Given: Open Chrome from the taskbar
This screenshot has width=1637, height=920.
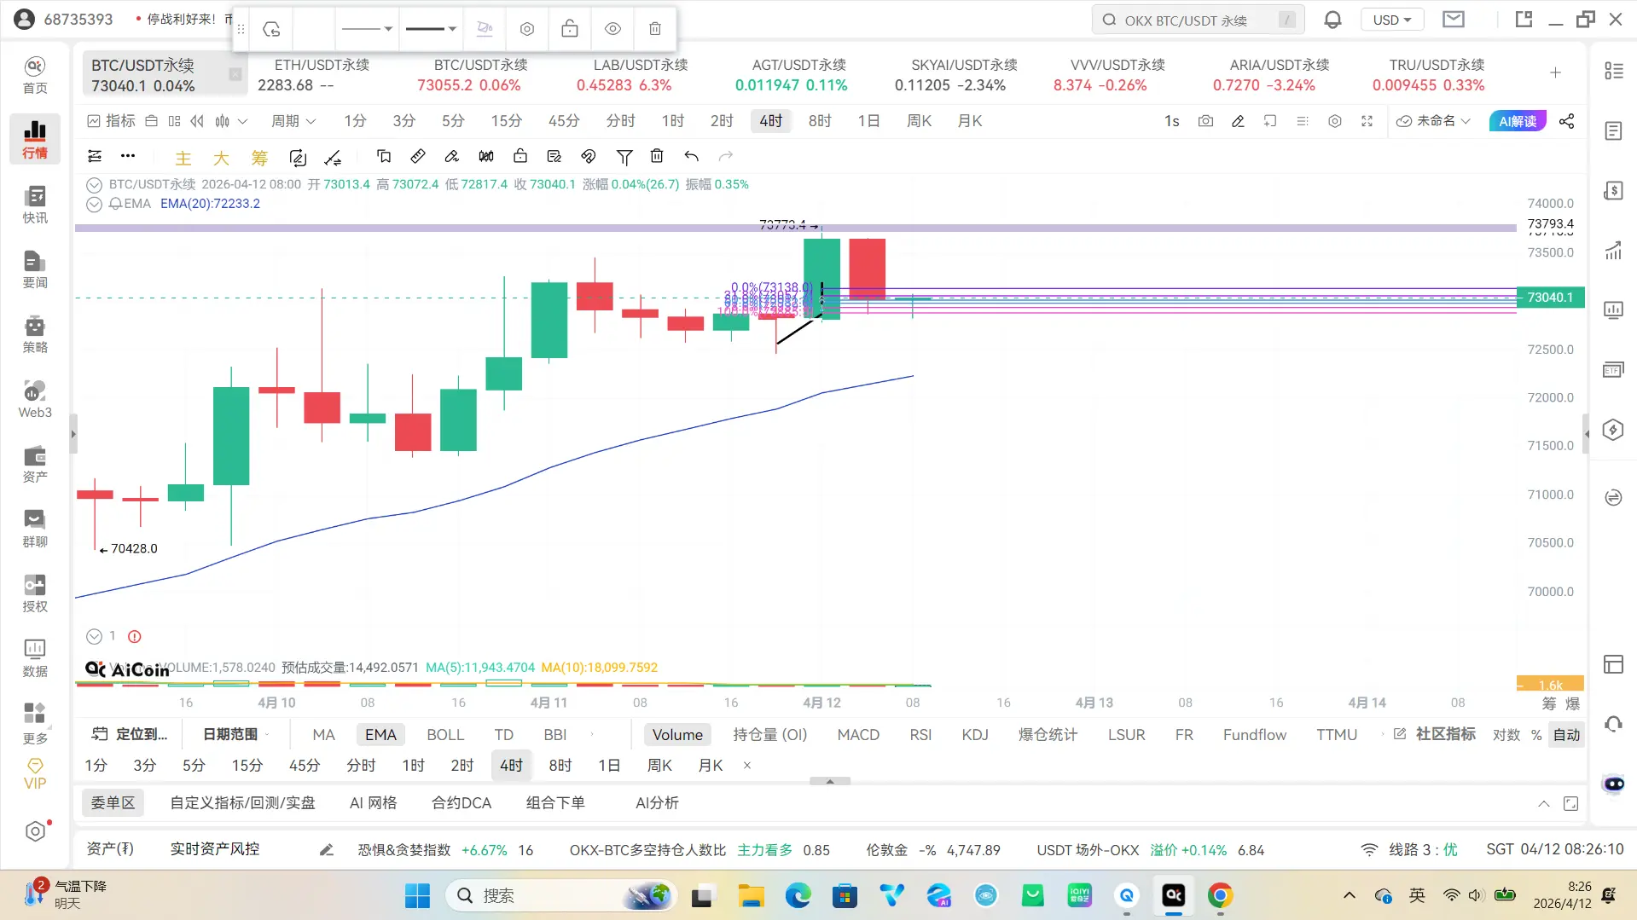Looking at the screenshot, I should [x=1220, y=895].
